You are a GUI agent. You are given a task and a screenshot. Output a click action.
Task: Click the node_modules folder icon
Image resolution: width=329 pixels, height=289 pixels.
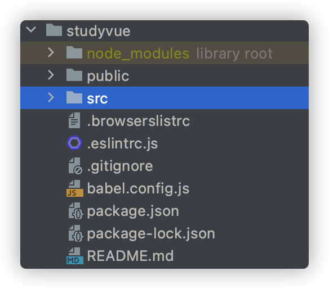74,52
